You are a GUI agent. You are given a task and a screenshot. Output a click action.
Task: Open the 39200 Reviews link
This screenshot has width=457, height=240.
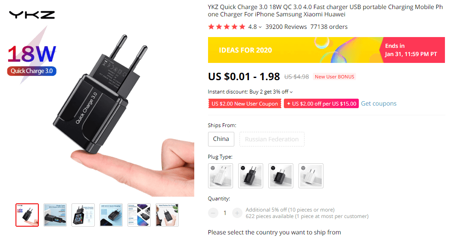coord(286,27)
